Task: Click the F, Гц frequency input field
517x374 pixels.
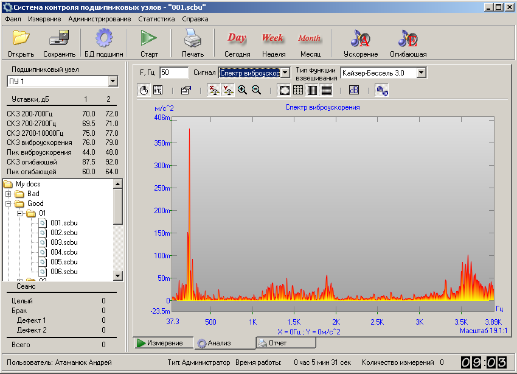Action: [x=174, y=72]
